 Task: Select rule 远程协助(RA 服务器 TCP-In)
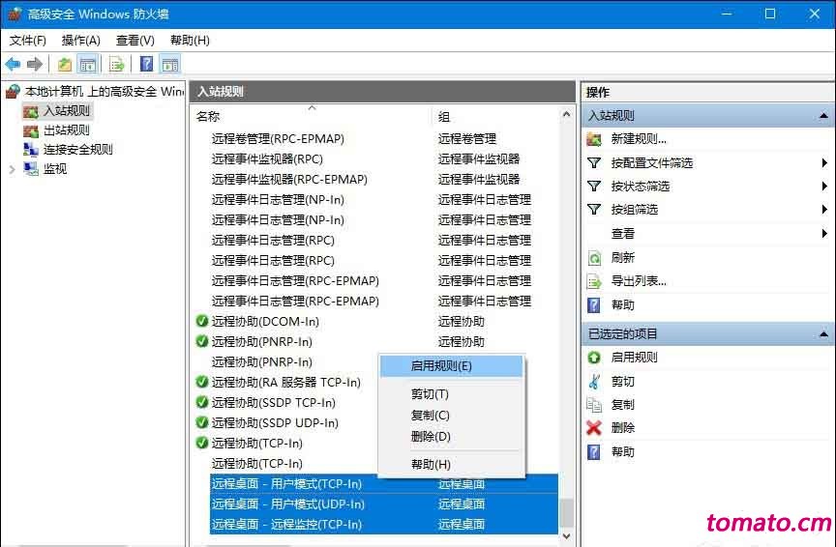coord(285,383)
